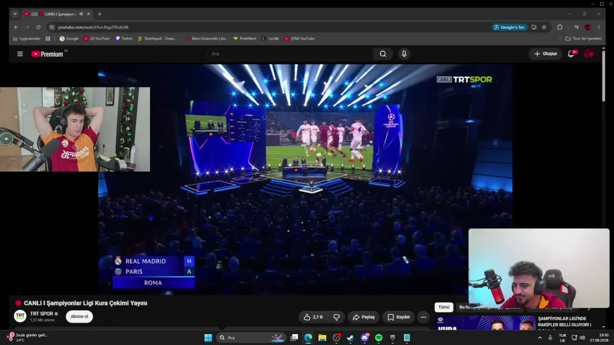The width and height of the screenshot is (614, 345).
Task: Open the YouTube hamburger guide menu
Action: [x=20, y=54]
